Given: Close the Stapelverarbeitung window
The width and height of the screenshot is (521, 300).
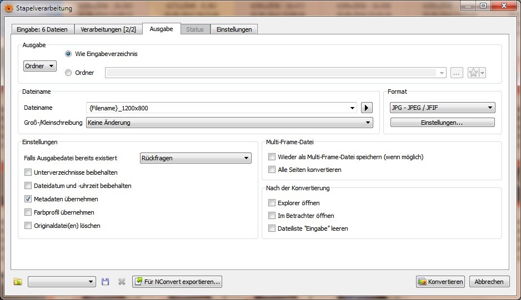Looking at the screenshot, I should coord(504,6).
